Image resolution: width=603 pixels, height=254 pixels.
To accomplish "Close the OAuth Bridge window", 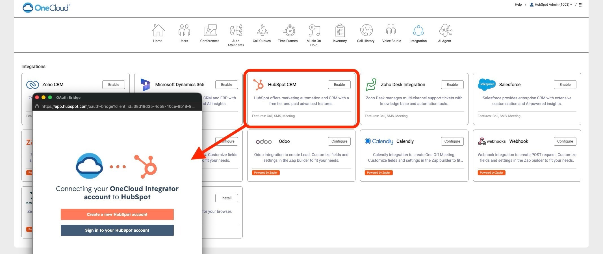I will coord(37,97).
